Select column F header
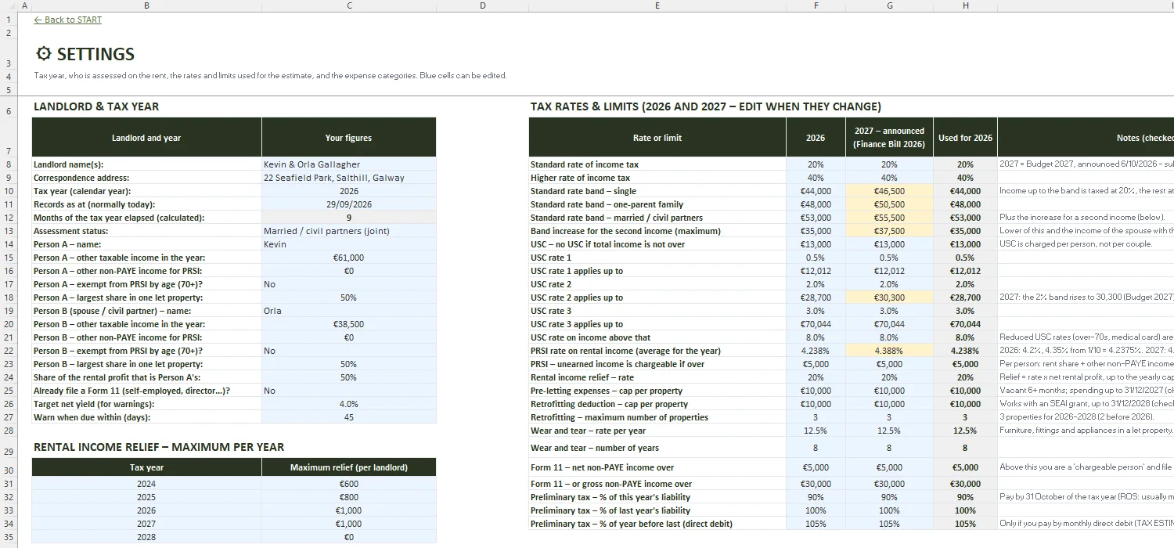 tap(816, 5)
